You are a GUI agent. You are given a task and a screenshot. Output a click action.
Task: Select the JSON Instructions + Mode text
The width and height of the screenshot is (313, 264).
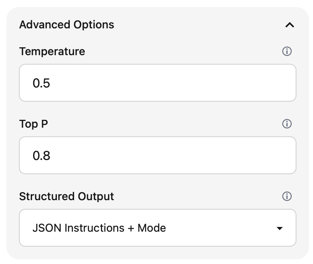[x=99, y=228]
